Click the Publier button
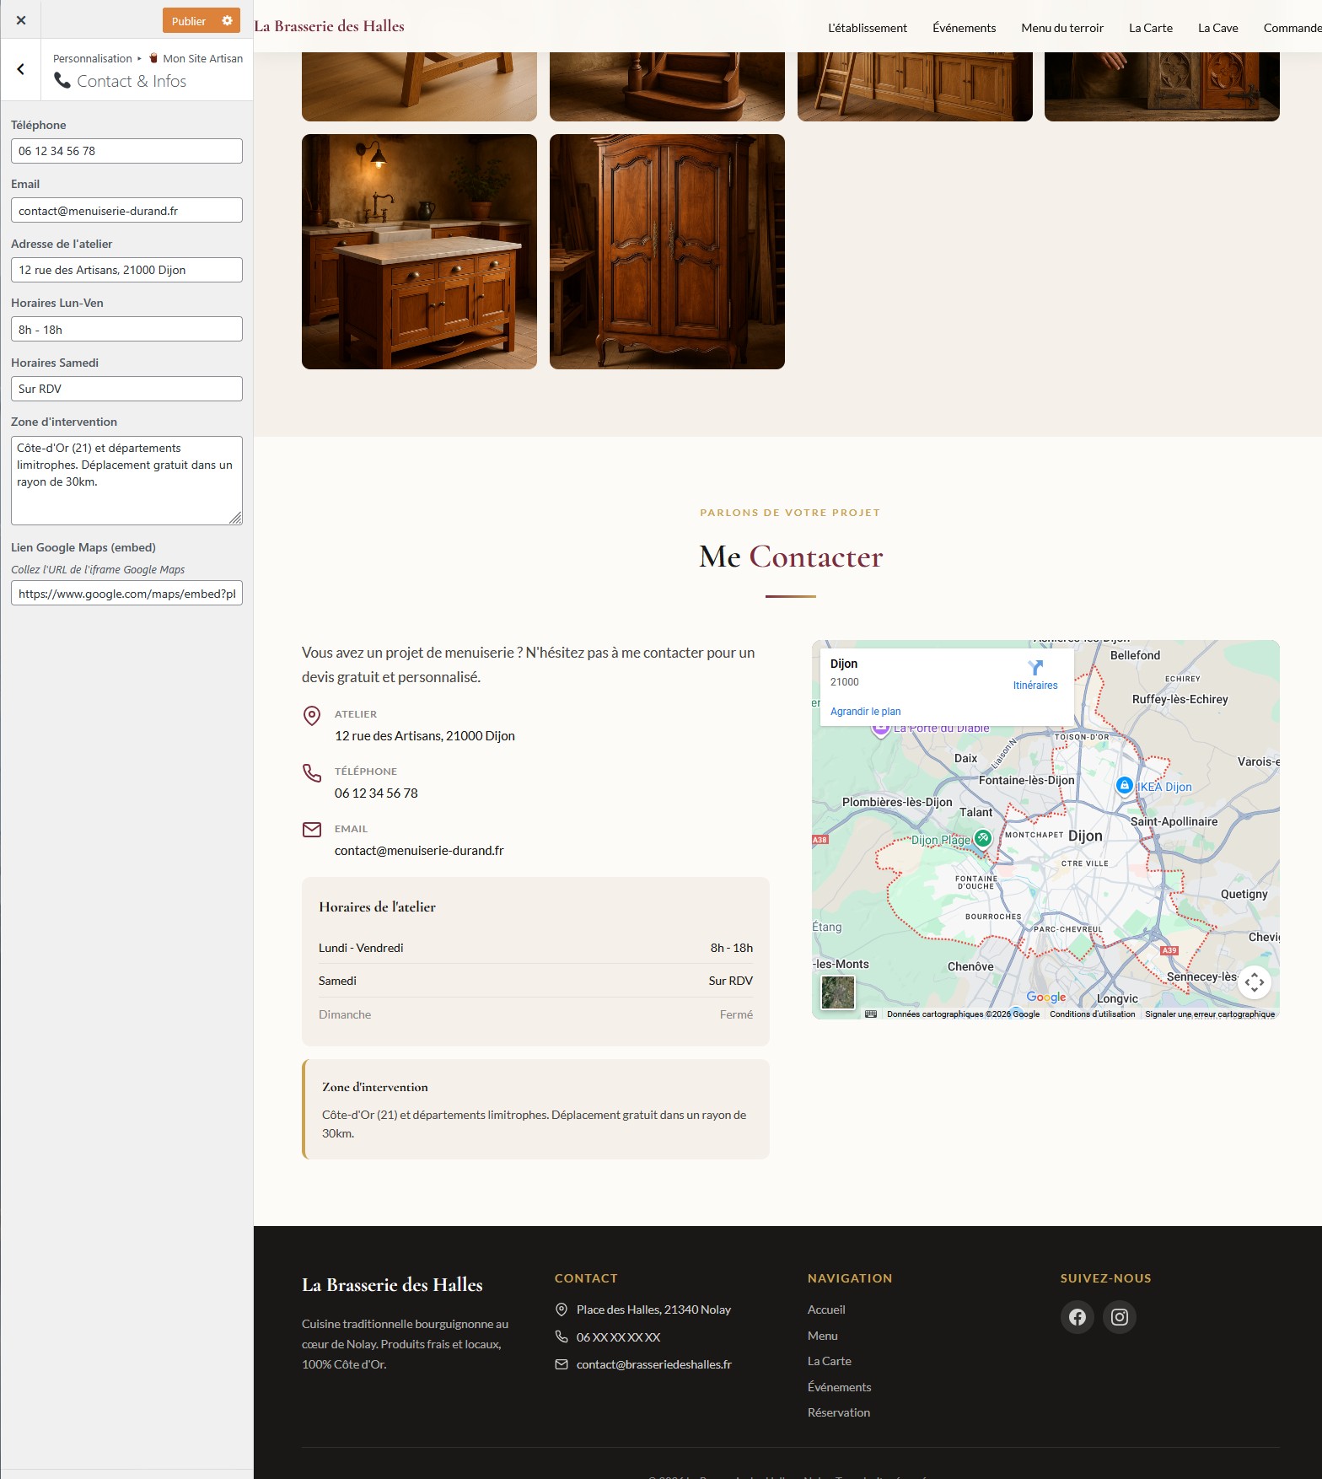Image resolution: width=1322 pixels, height=1479 pixels. click(189, 20)
